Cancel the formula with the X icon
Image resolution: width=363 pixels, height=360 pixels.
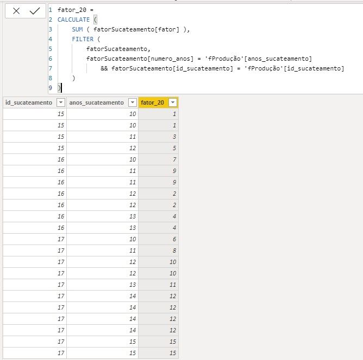pyautogui.click(x=16, y=11)
